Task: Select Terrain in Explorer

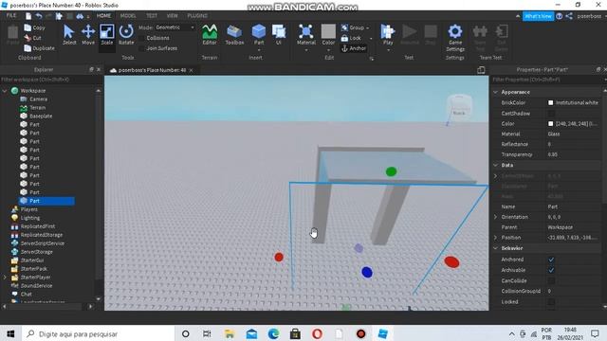Action: pos(38,107)
